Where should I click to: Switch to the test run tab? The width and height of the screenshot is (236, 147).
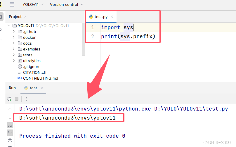coord(33,88)
